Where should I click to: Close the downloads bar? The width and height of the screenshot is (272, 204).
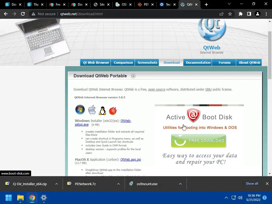click(267, 184)
